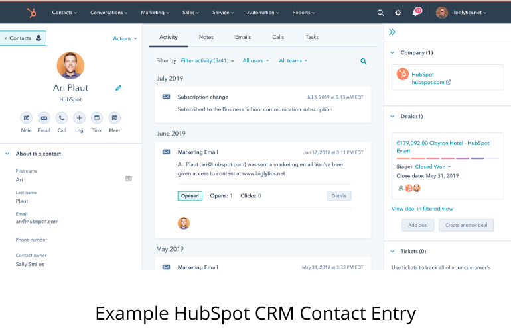Viewport: 511px width, 335px height.
Task: Click the deal stage progress bar
Action: (x=447, y=158)
